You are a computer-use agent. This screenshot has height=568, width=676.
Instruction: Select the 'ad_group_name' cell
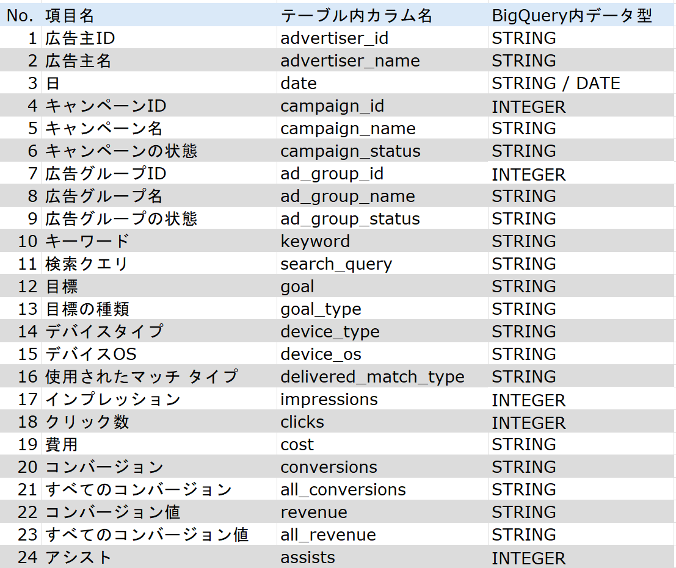pos(382,196)
